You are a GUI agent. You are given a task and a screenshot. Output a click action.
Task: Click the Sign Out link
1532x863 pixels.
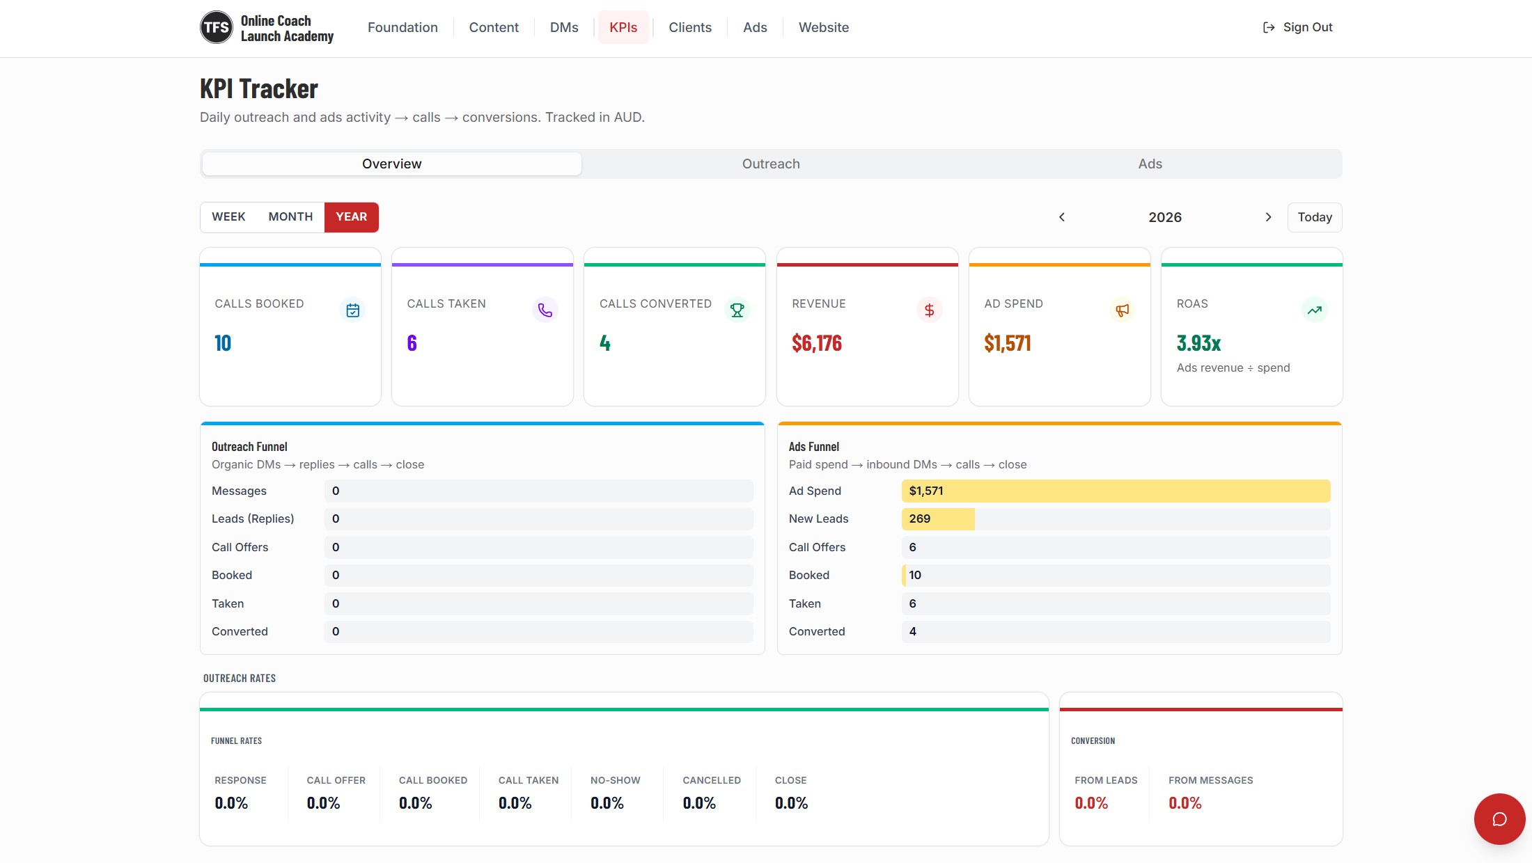(x=1297, y=28)
